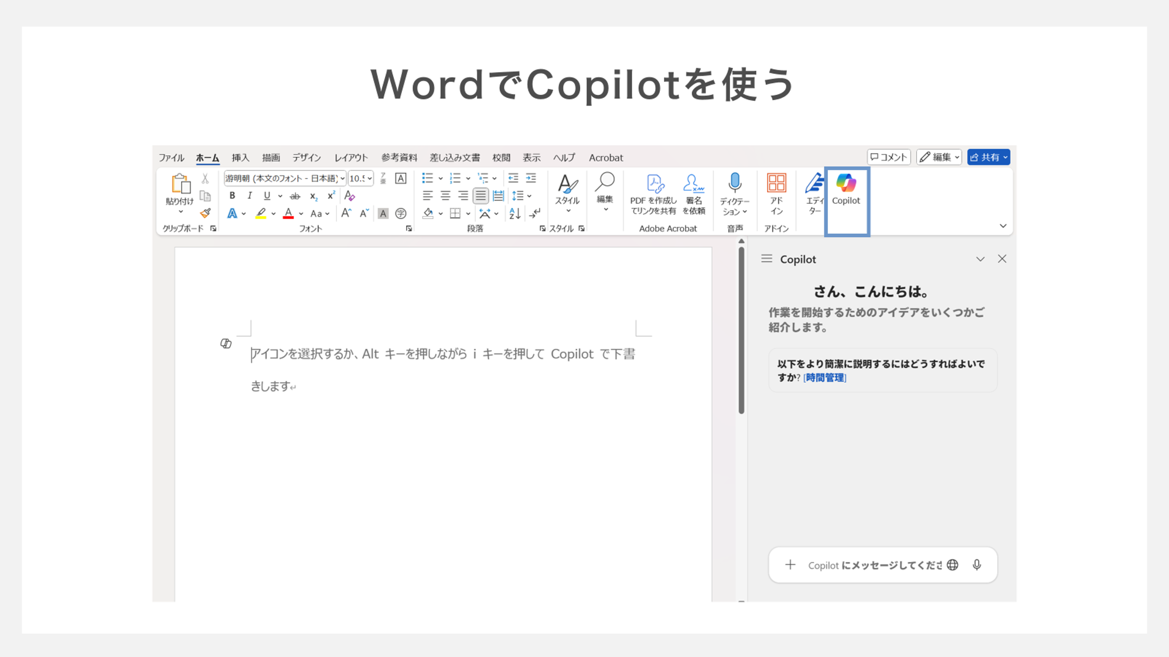Open the Add-ins (アドイン) button

click(776, 193)
